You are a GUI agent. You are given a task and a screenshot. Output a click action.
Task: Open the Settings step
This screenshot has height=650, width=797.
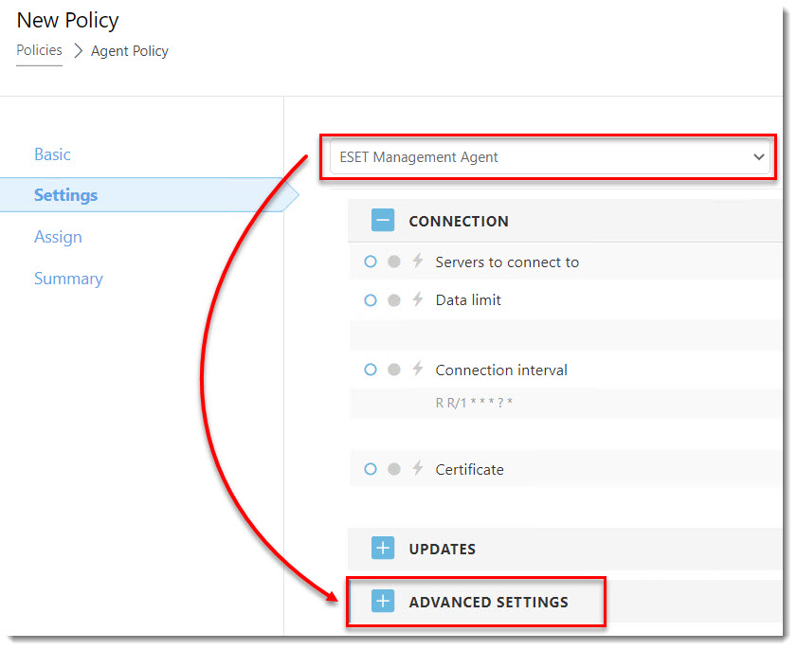65,195
